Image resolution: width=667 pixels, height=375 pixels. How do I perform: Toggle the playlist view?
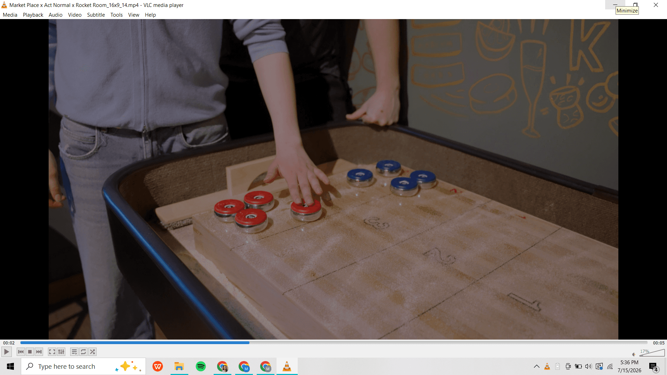[x=74, y=352]
